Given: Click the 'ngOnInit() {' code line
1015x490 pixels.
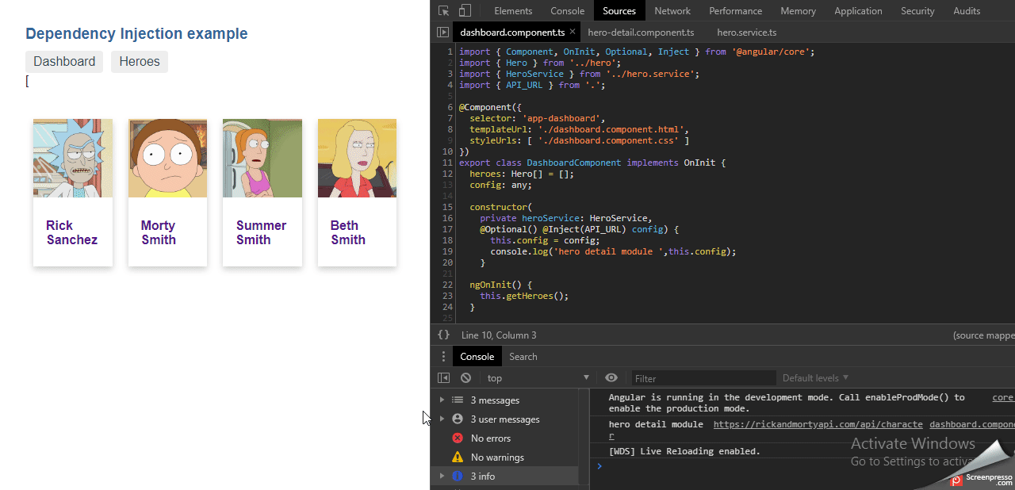Looking at the screenshot, I should [x=500, y=285].
